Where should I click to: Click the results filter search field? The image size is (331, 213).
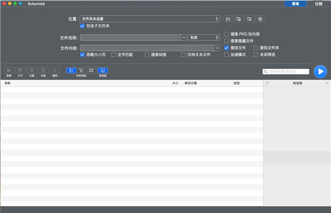(x=286, y=72)
